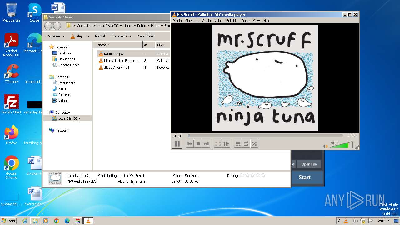
Task: Skip to previous track in VLC
Action: click(x=190, y=144)
